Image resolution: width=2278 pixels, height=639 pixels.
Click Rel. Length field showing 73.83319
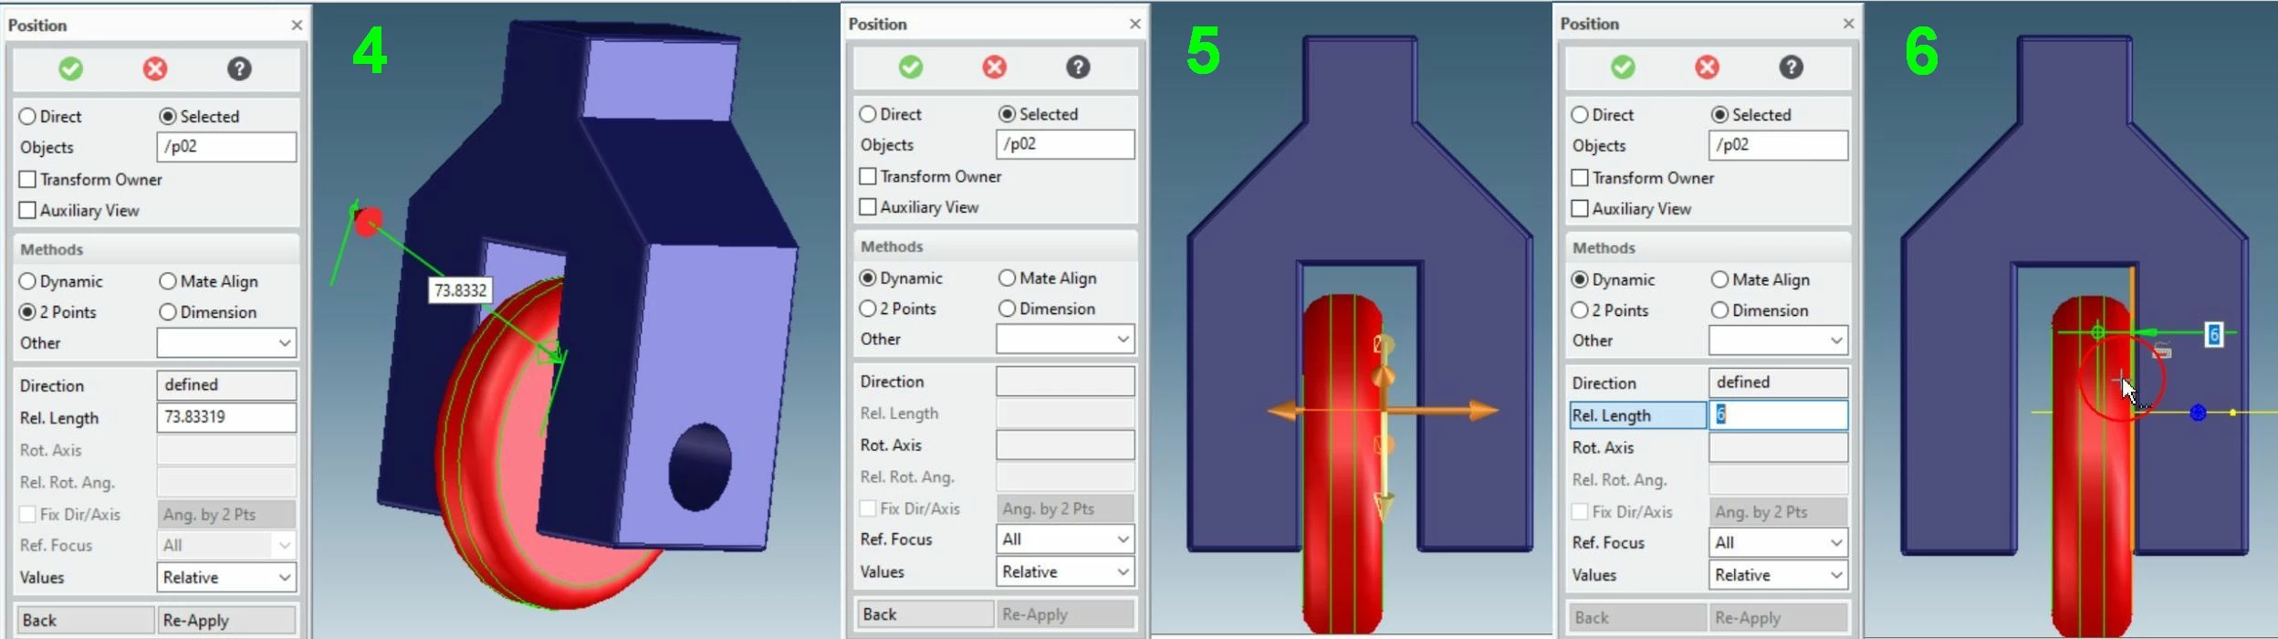(x=226, y=416)
